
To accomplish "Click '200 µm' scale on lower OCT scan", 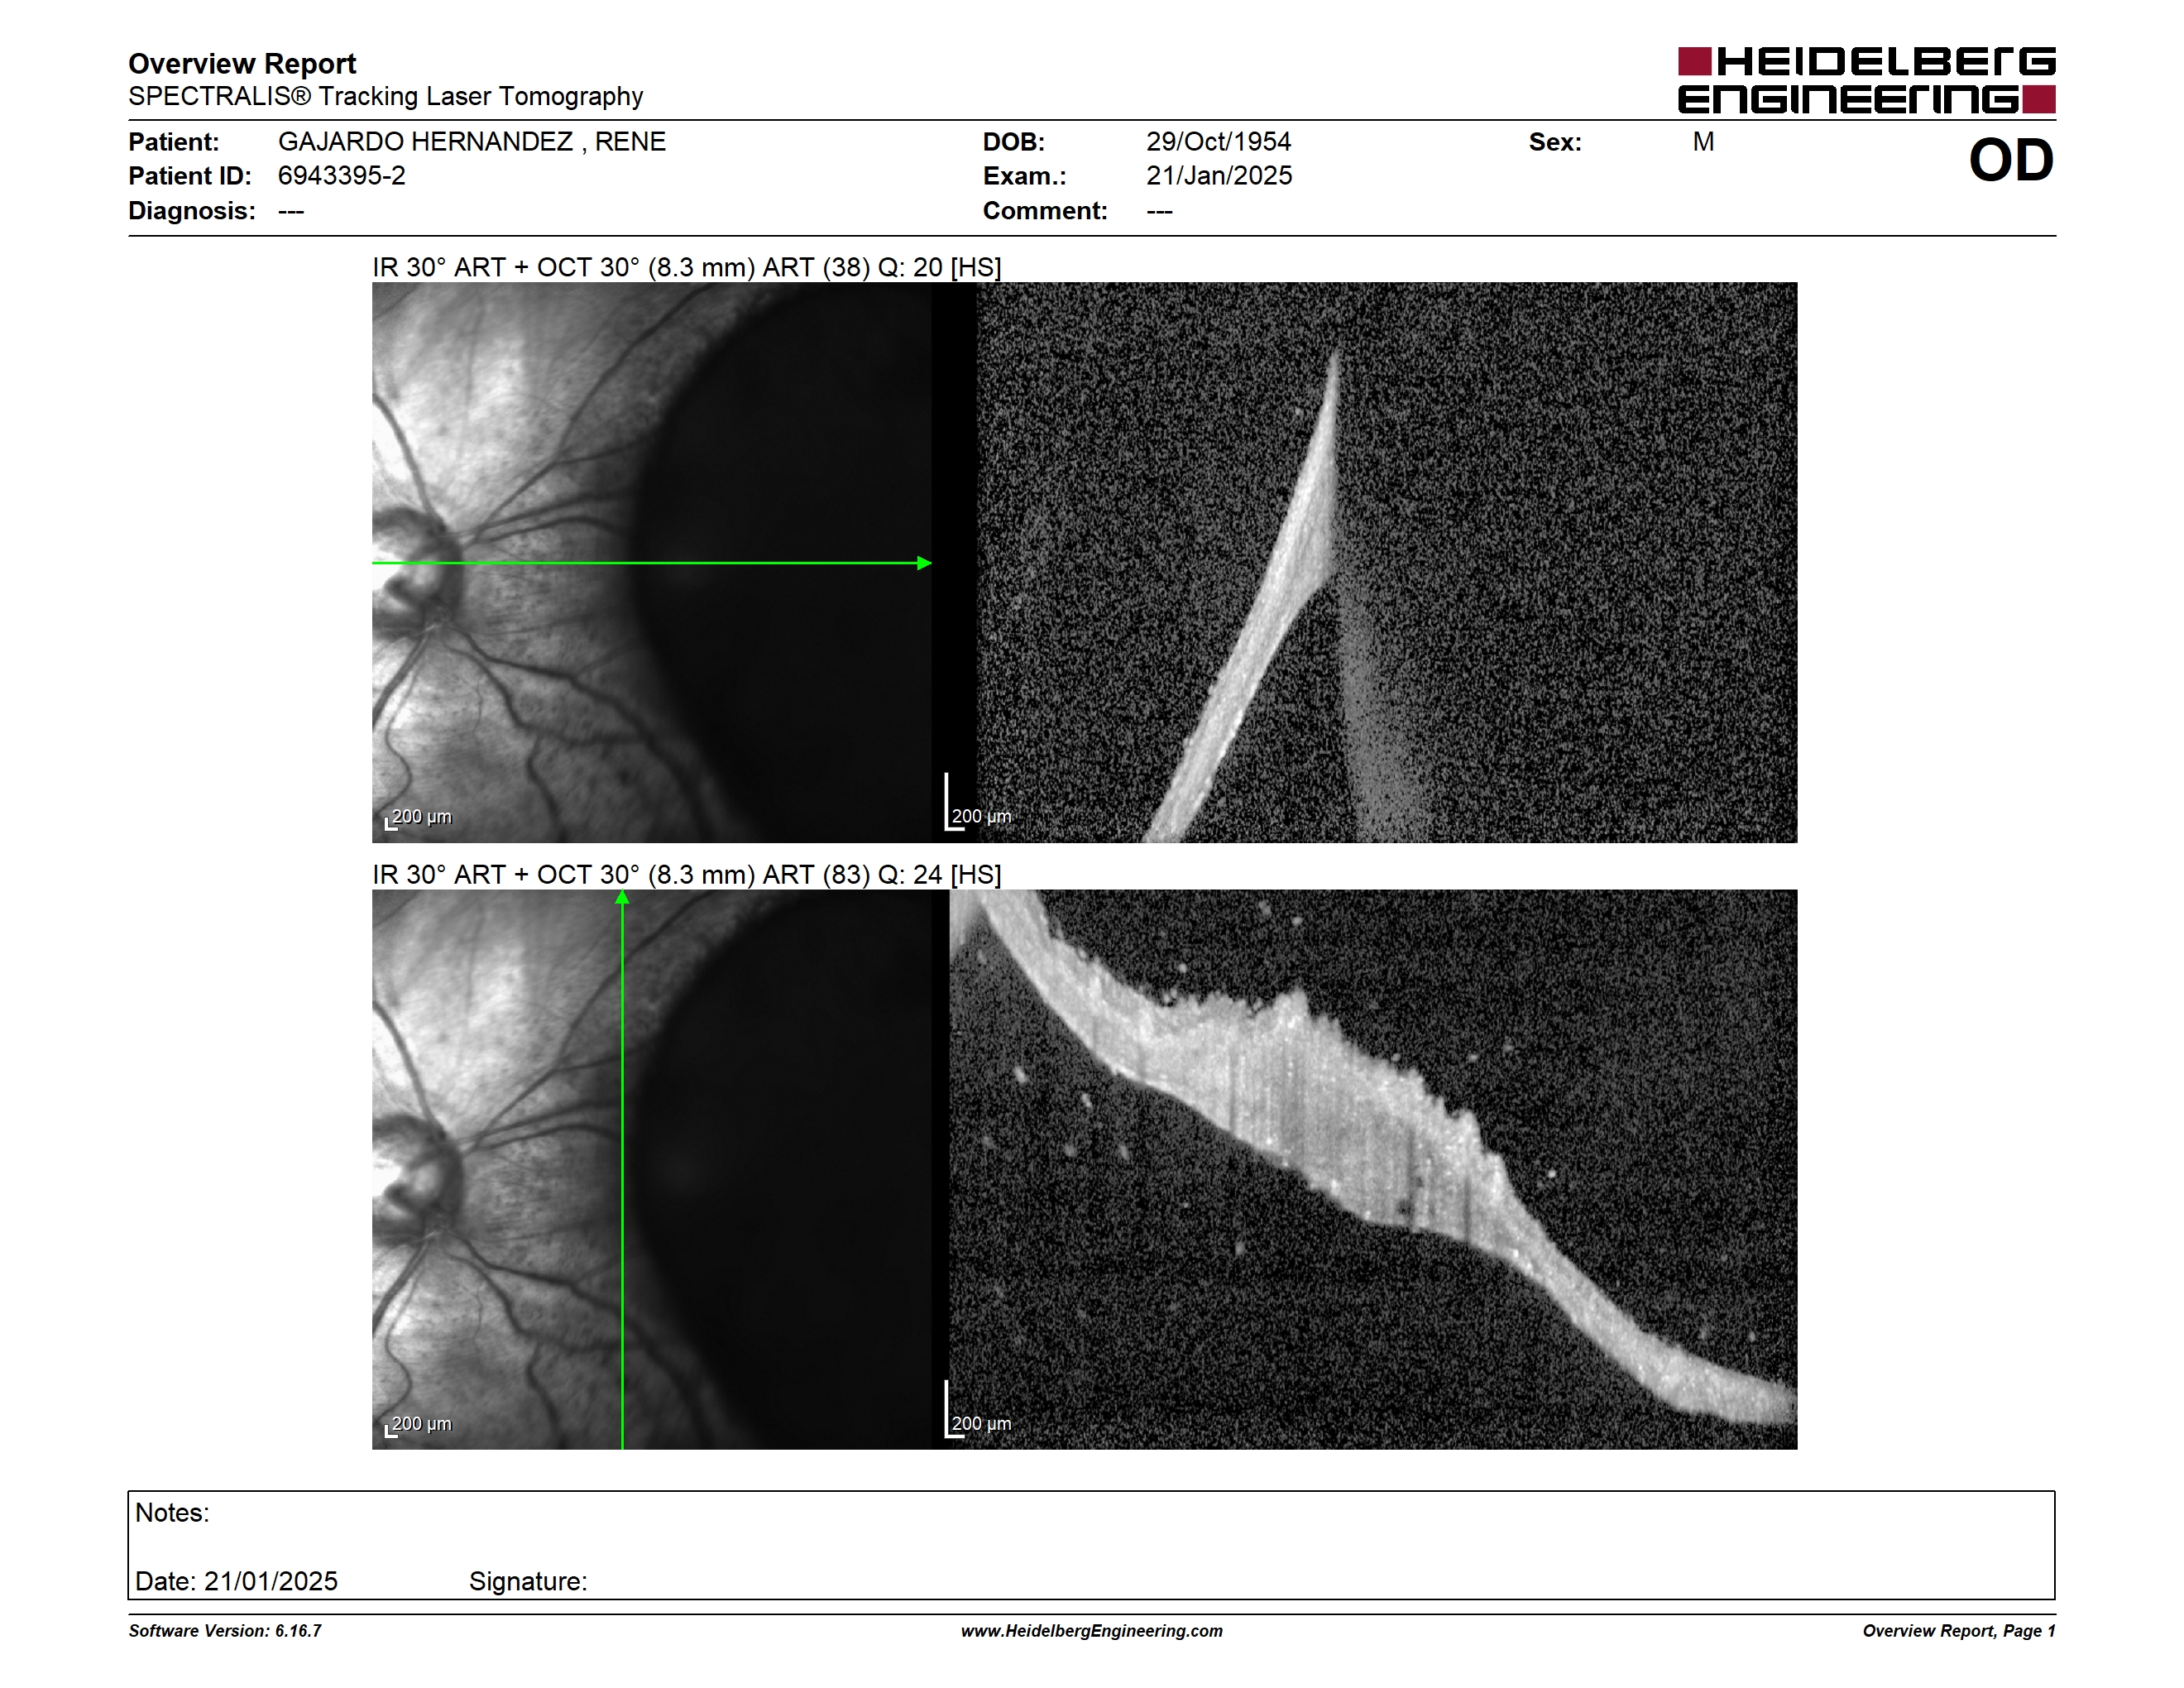I will [x=978, y=1422].
